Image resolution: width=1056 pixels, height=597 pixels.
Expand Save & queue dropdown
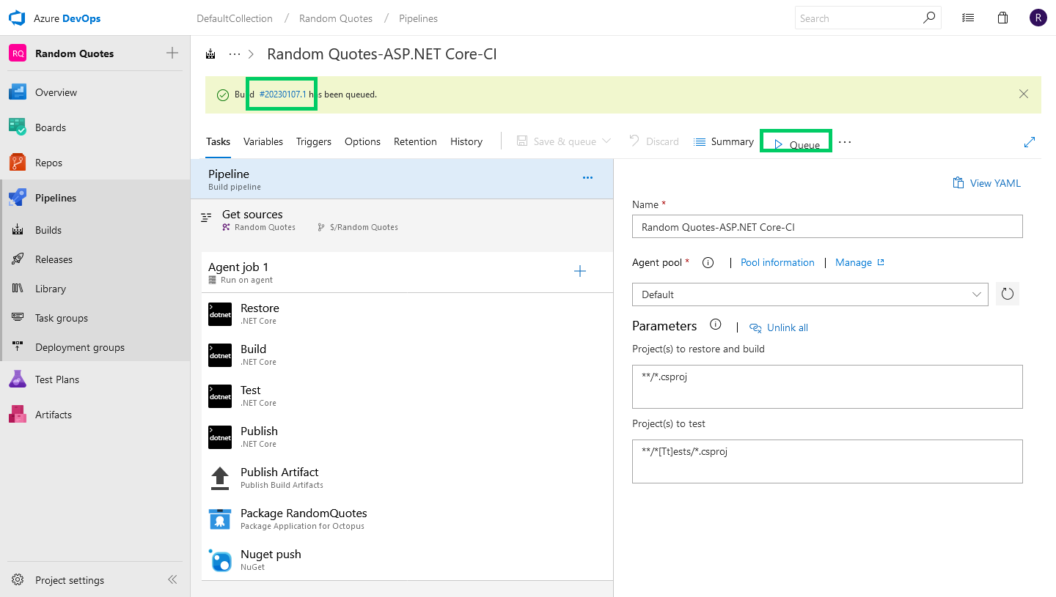(x=606, y=141)
